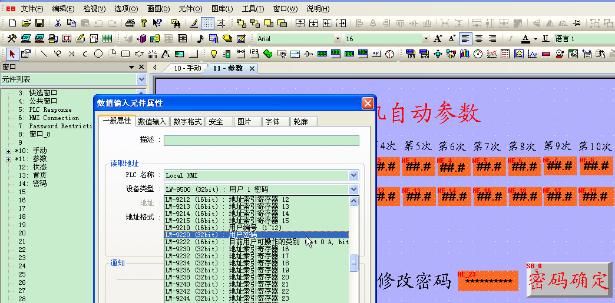Viewport: 615px width, 303px height.
Task: Expand the tree node for 10: 手动
Action: click(8, 151)
